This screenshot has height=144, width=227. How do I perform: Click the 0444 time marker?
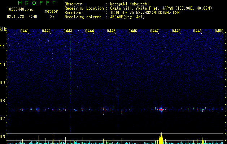click(x=90, y=31)
